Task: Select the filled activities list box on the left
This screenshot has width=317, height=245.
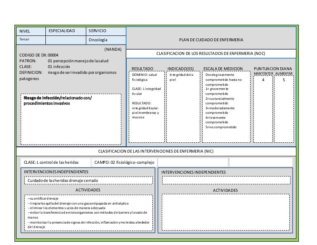Action: pos(88,212)
